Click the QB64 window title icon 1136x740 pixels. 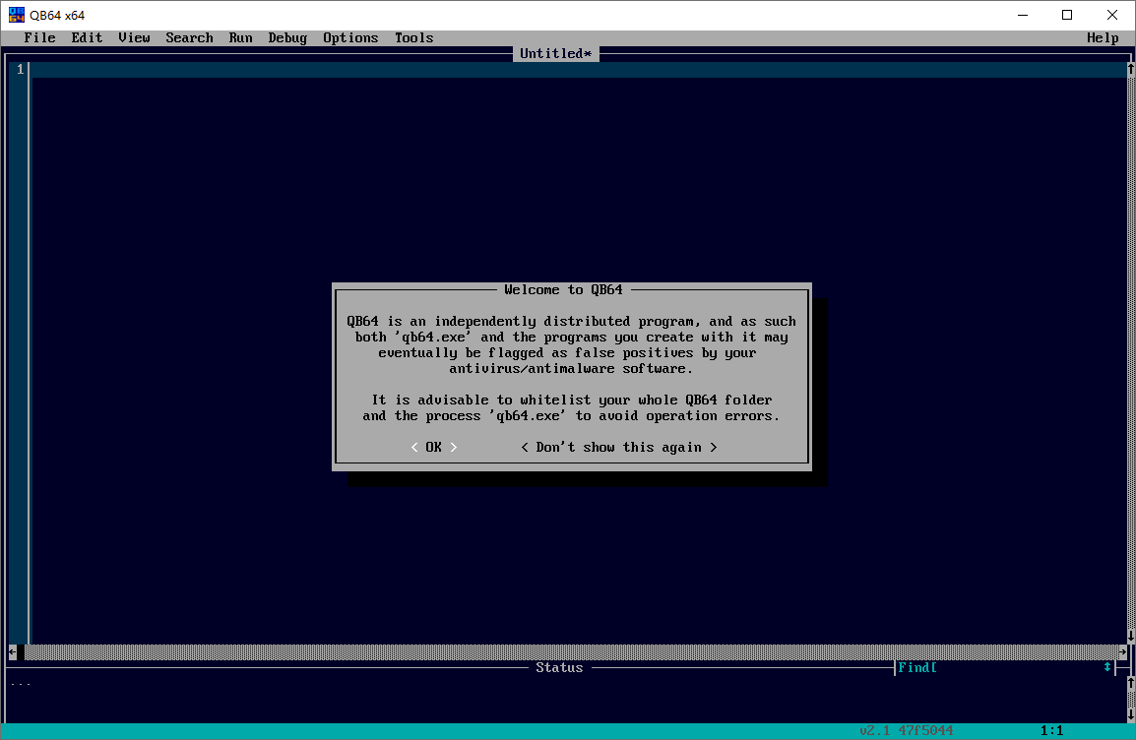tap(16, 15)
